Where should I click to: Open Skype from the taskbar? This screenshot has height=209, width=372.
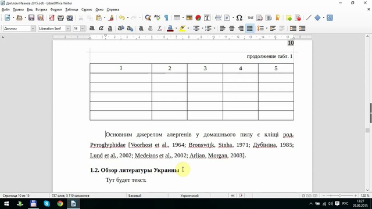coord(46,204)
